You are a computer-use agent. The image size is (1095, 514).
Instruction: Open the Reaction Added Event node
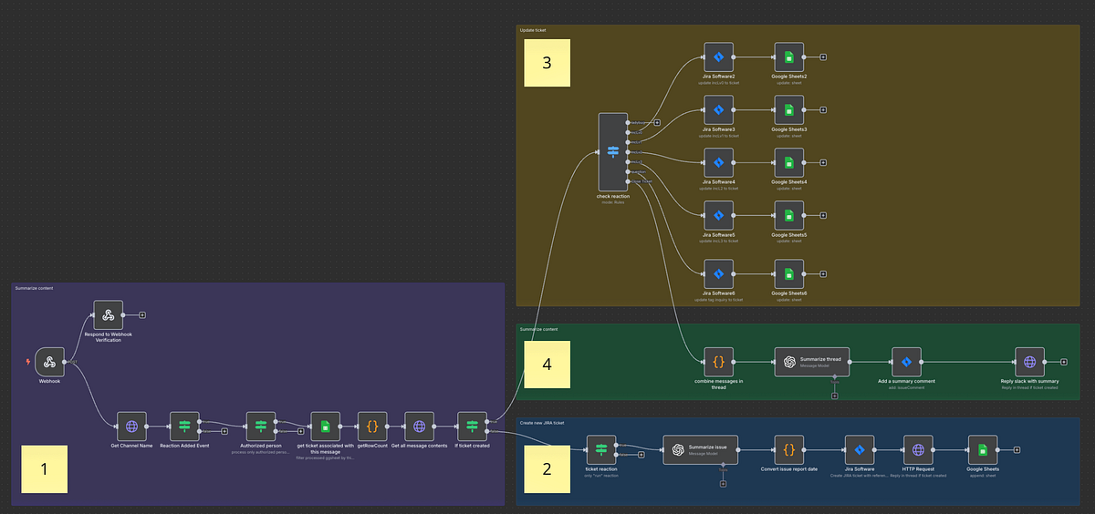tap(184, 426)
